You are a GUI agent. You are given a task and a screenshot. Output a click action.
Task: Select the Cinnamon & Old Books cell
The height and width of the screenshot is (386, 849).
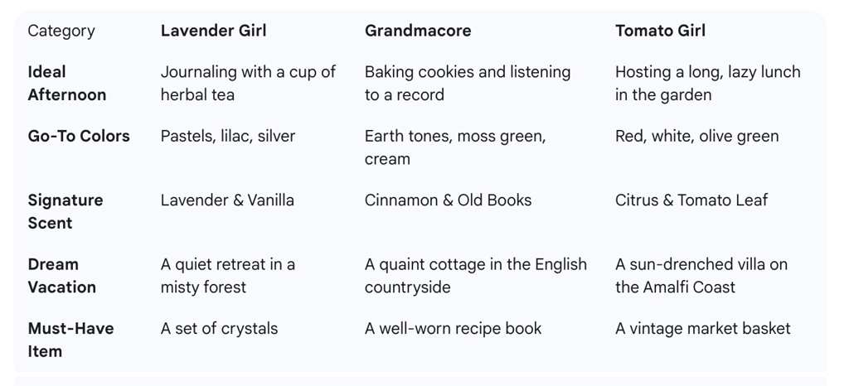(x=448, y=200)
